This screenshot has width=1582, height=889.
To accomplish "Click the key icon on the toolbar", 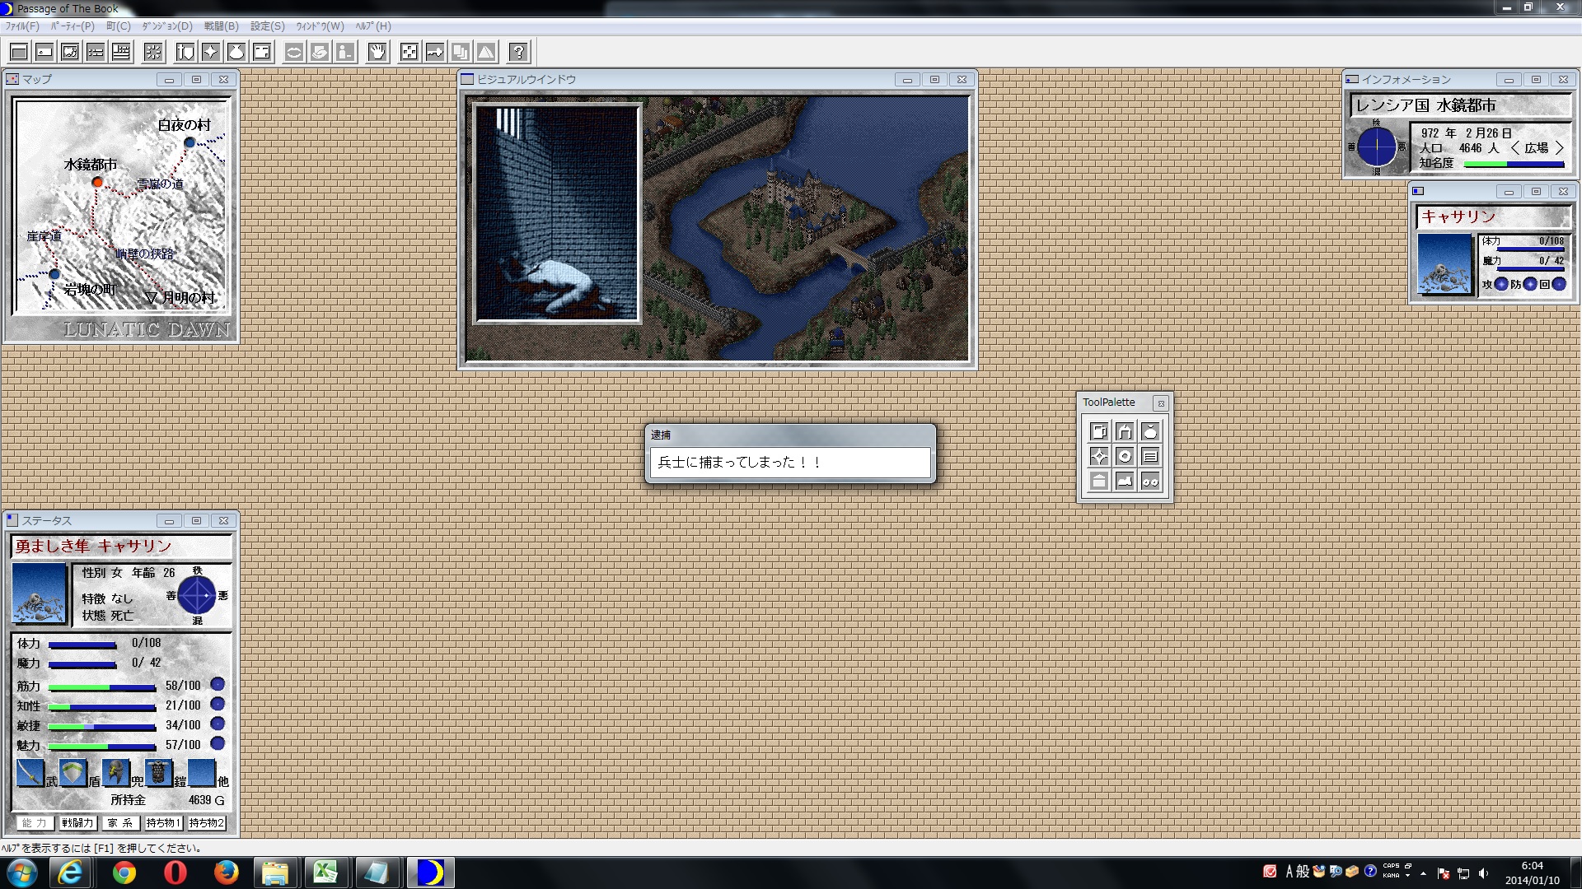I will click(x=435, y=51).
